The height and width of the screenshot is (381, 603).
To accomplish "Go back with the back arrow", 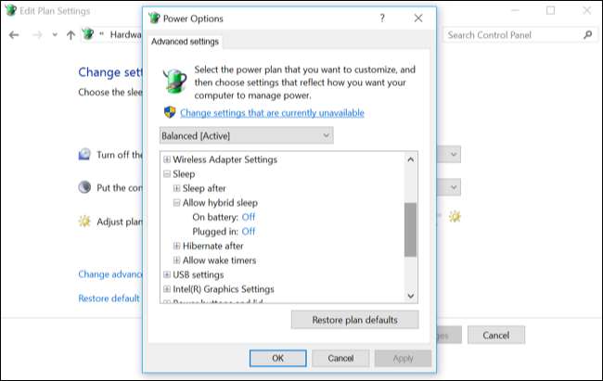I will tap(13, 35).
